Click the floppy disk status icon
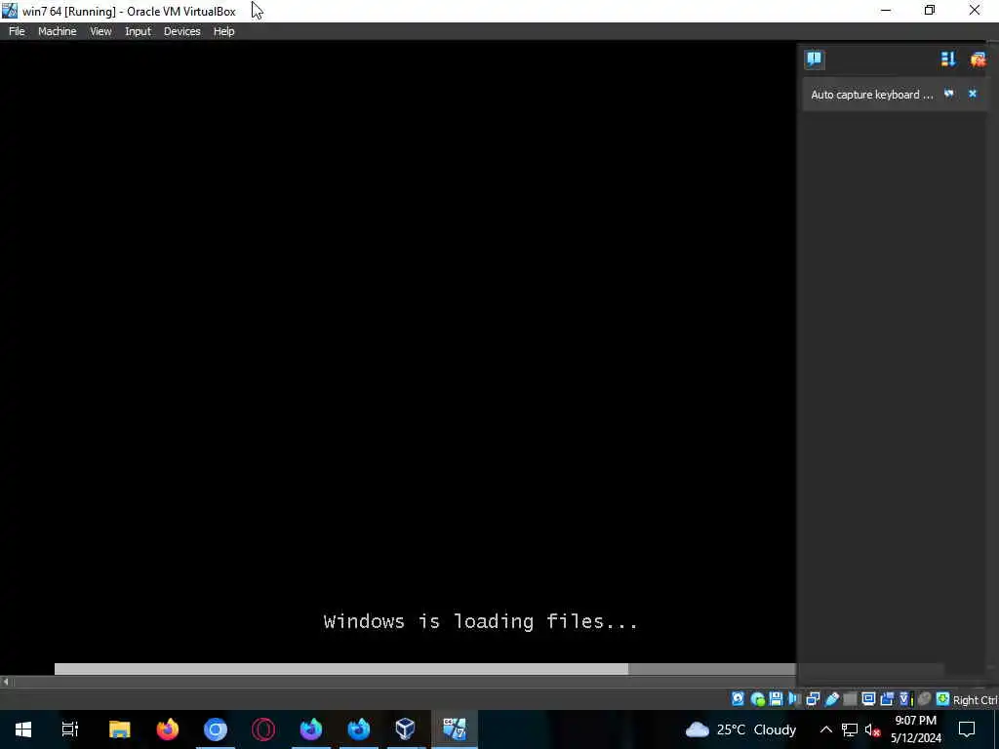Screen dimensions: 999x749 coord(776,699)
